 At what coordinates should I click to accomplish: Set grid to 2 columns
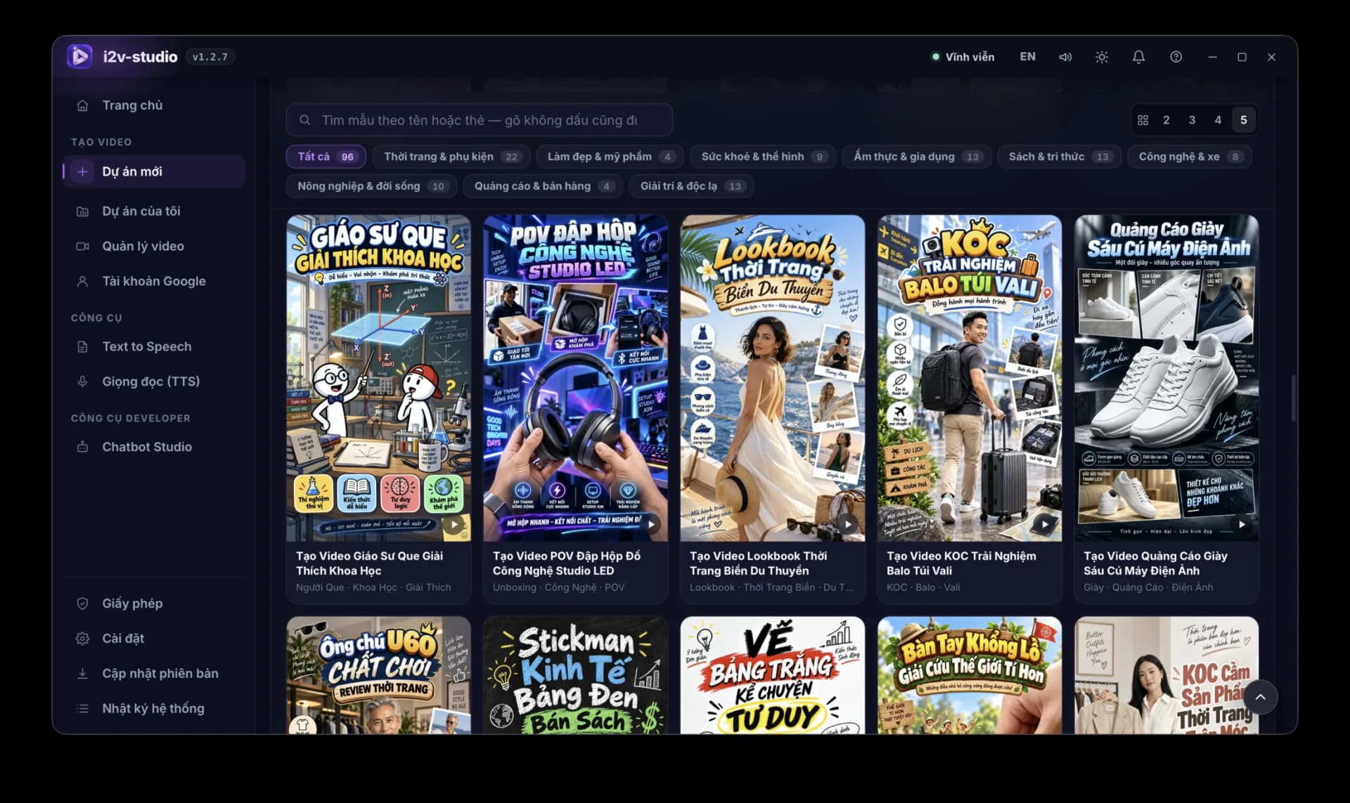(1166, 120)
